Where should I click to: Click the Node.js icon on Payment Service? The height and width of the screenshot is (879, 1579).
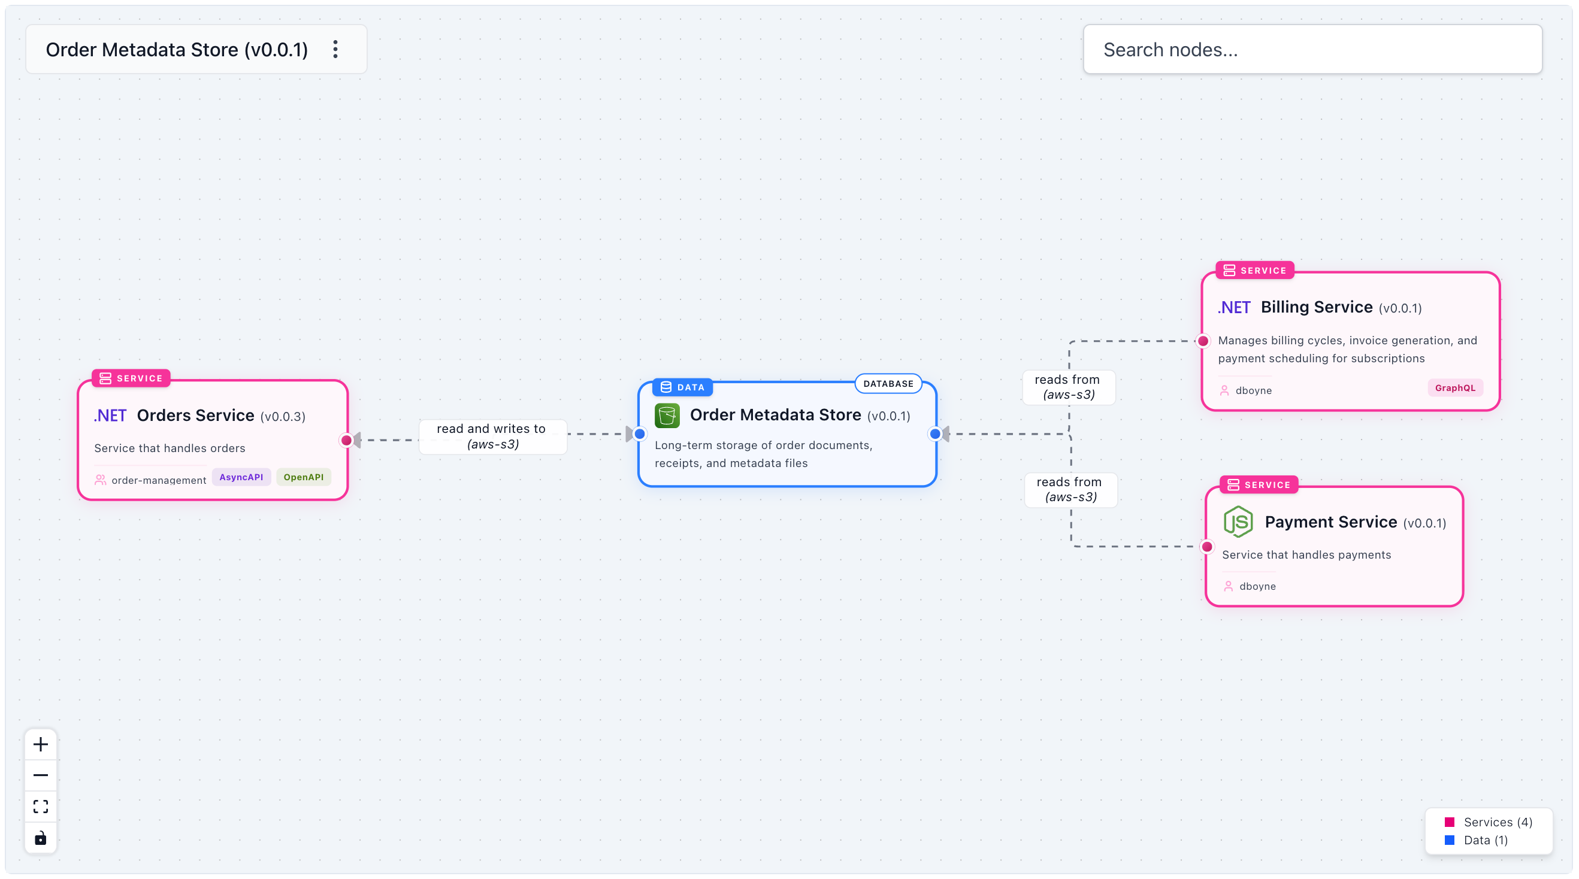point(1238,522)
